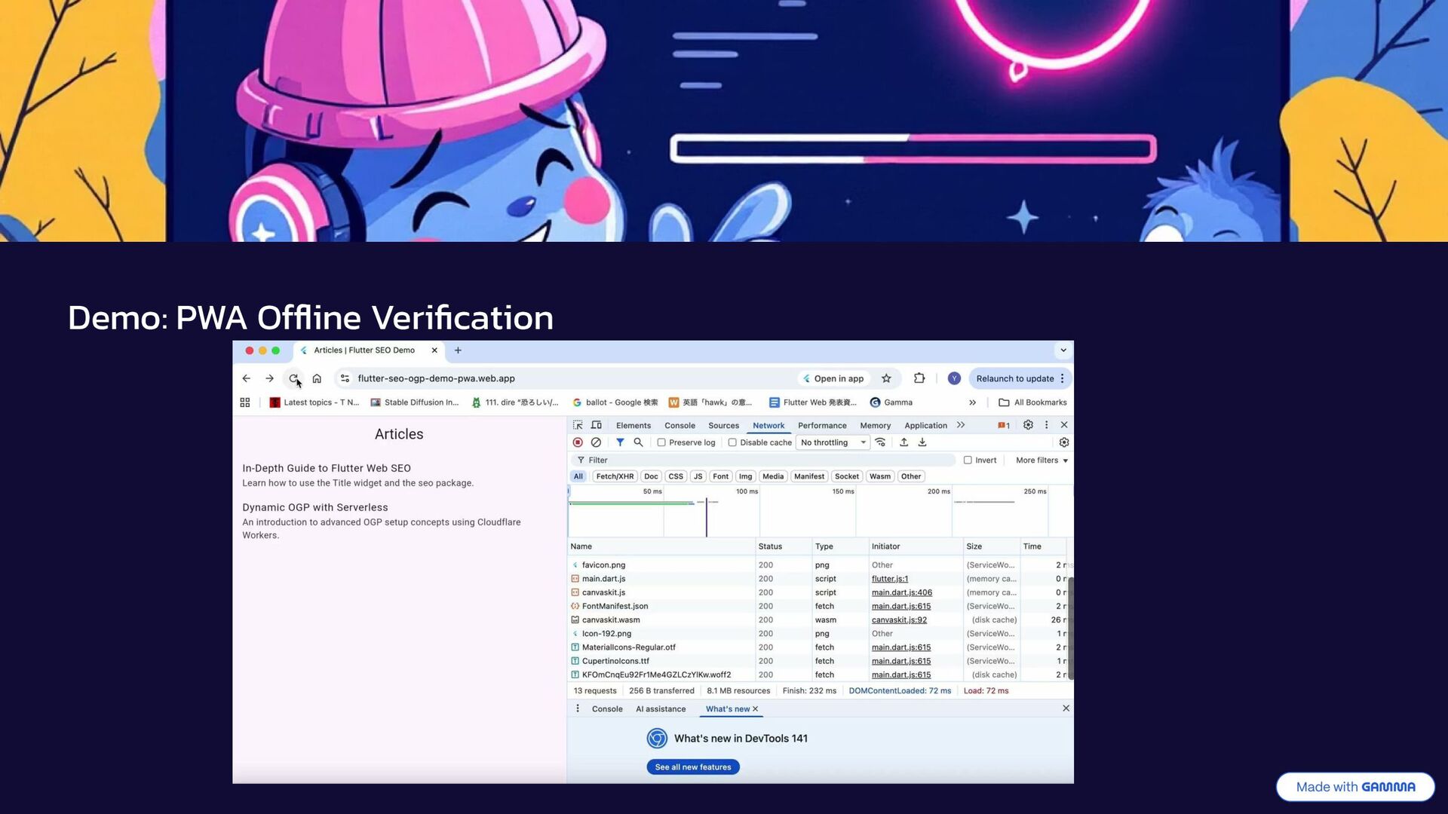The height and width of the screenshot is (814, 1448).
Task: Click the browser reload page icon
Action: (293, 378)
